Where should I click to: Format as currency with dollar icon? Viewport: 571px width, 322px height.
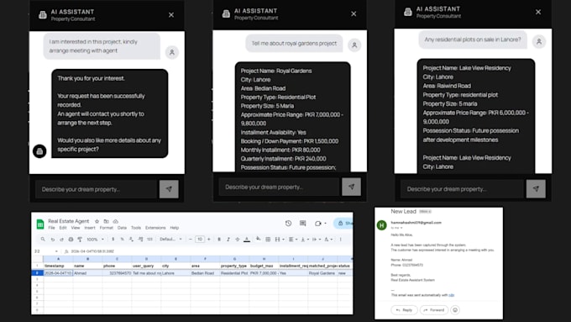[113, 240]
